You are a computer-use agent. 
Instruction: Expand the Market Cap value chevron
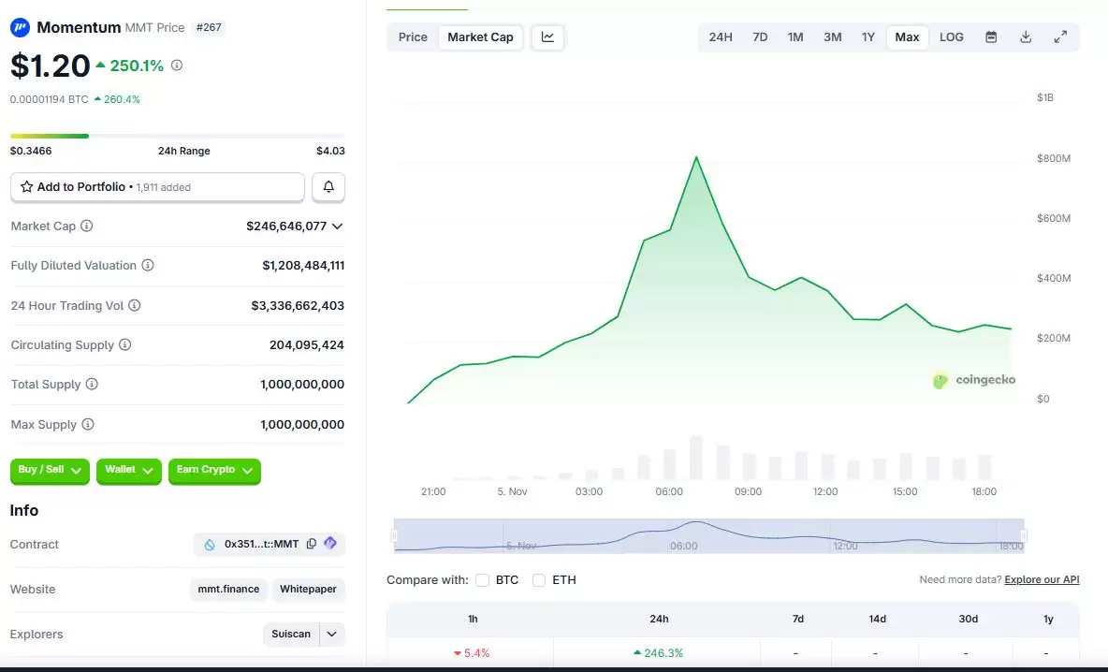(338, 226)
